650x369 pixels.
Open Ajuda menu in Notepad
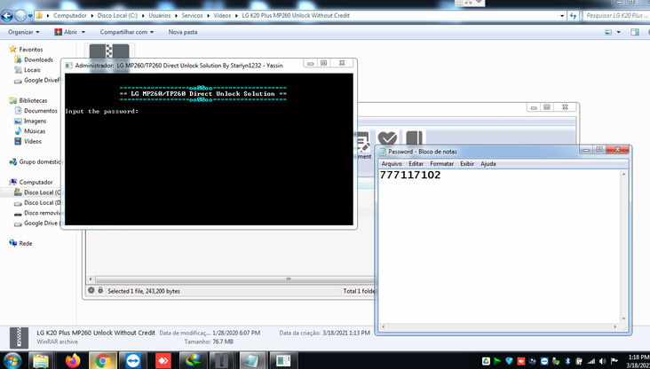[487, 163]
